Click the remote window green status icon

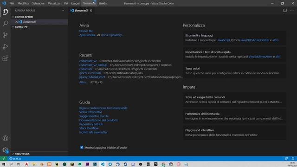pos(4,159)
